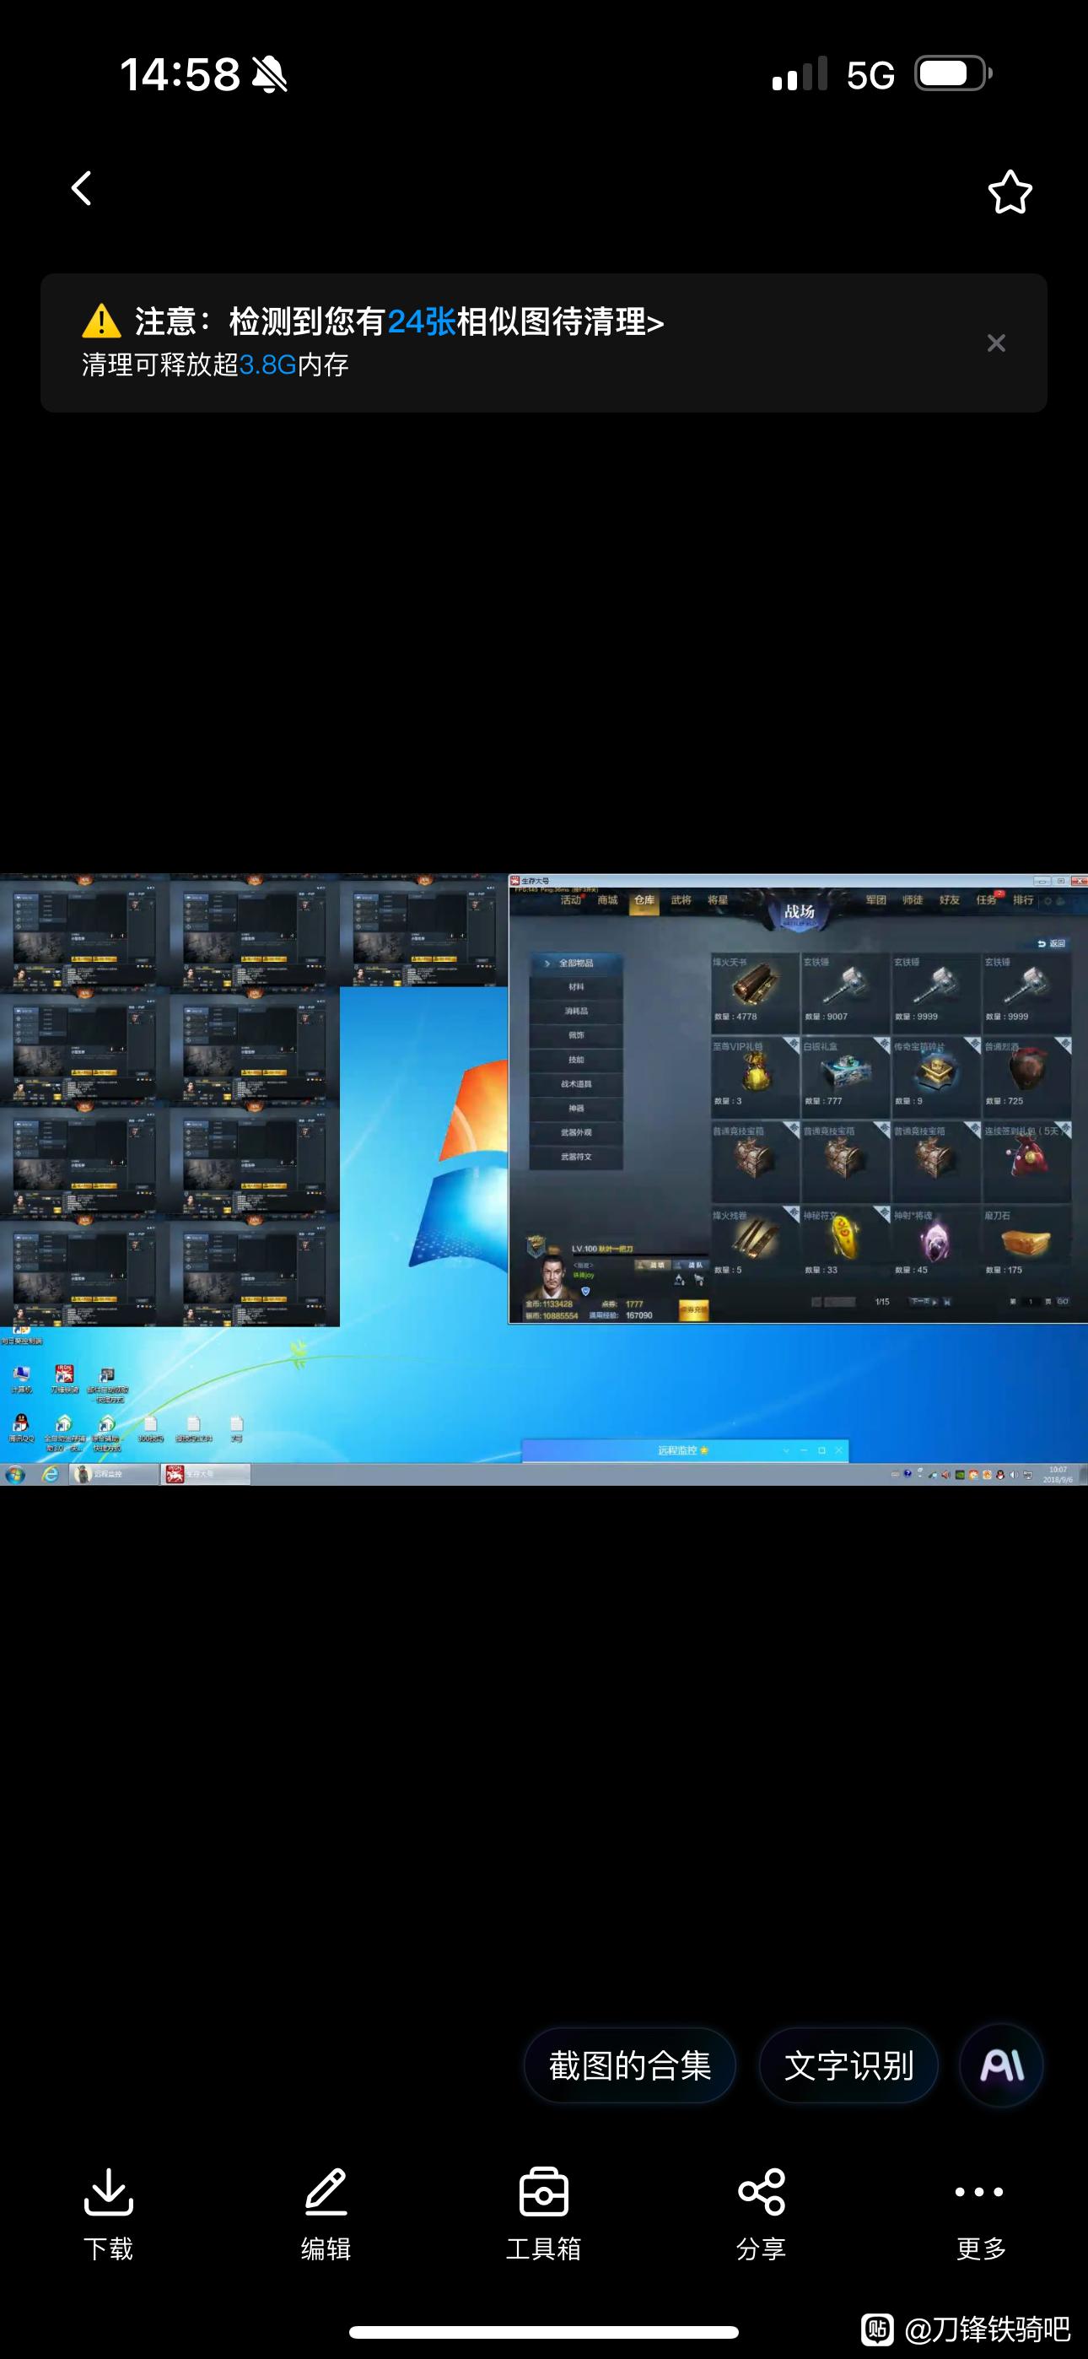
Task: Tap the 截图的合集 chip
Action: tap(629, 2065)
